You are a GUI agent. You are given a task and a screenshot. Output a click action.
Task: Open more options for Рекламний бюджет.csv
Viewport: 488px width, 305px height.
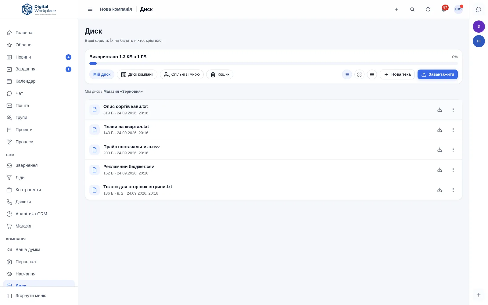[x=453, y=170]
